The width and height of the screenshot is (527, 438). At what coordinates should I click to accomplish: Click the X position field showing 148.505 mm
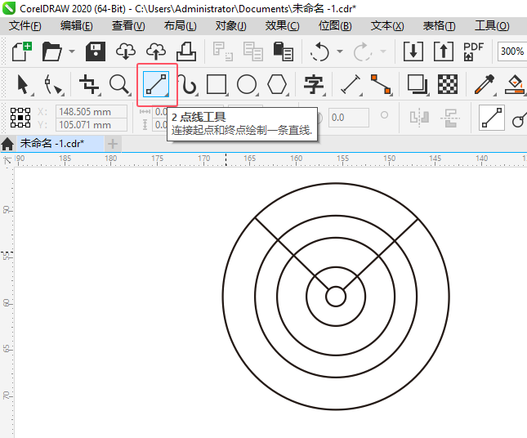click(92, 111)
